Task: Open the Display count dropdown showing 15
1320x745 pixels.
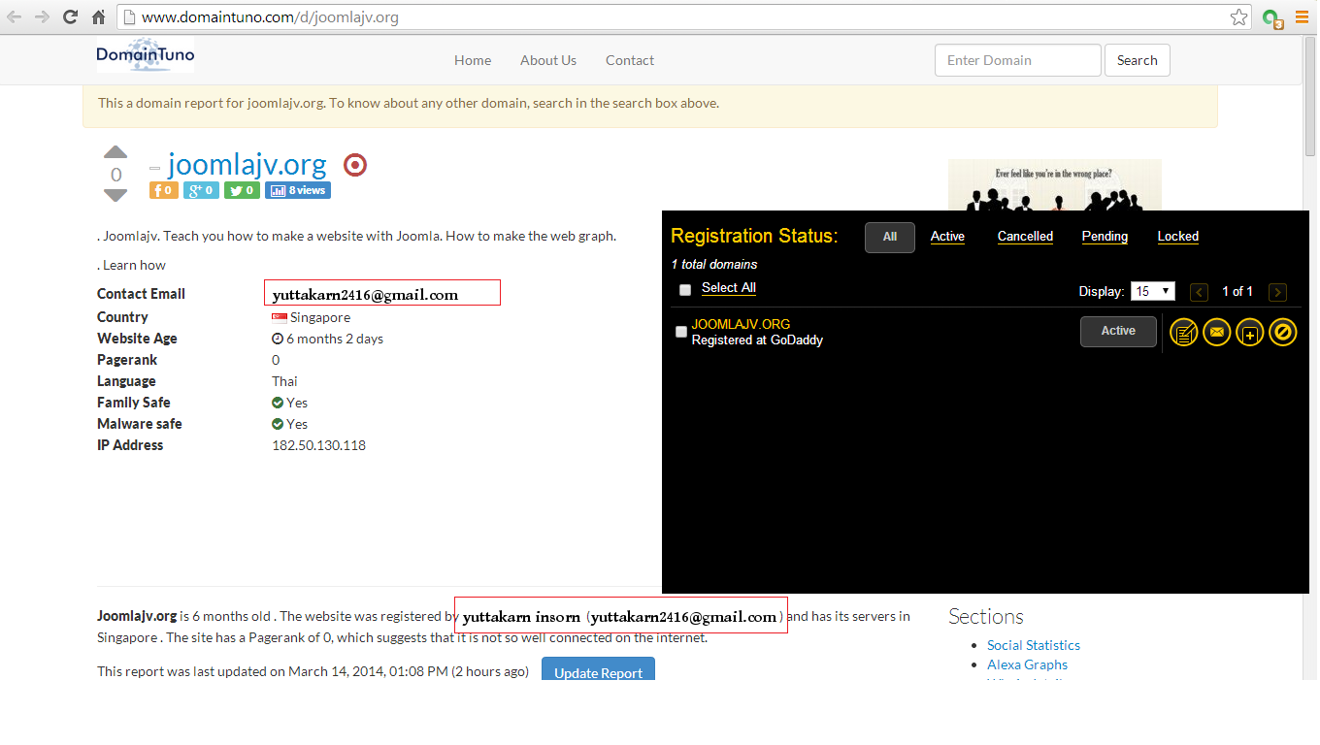Action: (1153, 291)
